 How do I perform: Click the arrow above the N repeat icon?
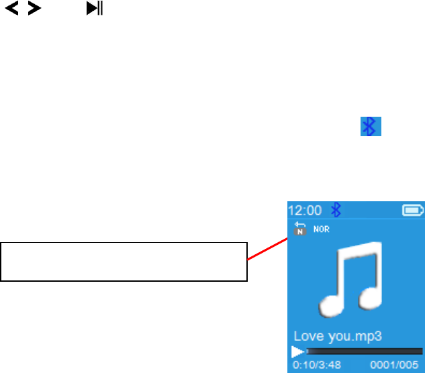tap(300, 225)
